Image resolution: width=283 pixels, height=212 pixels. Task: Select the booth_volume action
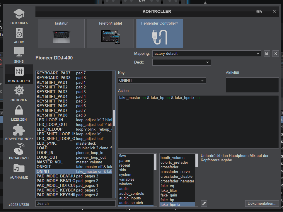click(177, 158)
